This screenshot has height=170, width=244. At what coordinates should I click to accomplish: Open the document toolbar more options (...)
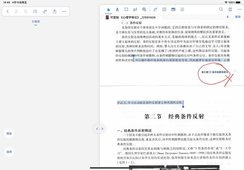(x=239, y=10)
